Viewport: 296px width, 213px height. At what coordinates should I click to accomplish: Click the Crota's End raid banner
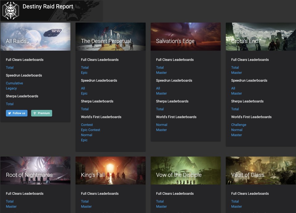point(261,36)
